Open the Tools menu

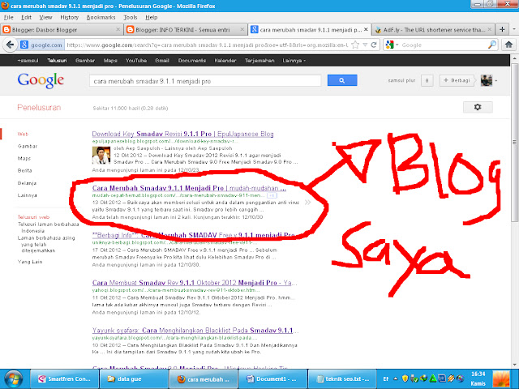click(131, 17)
